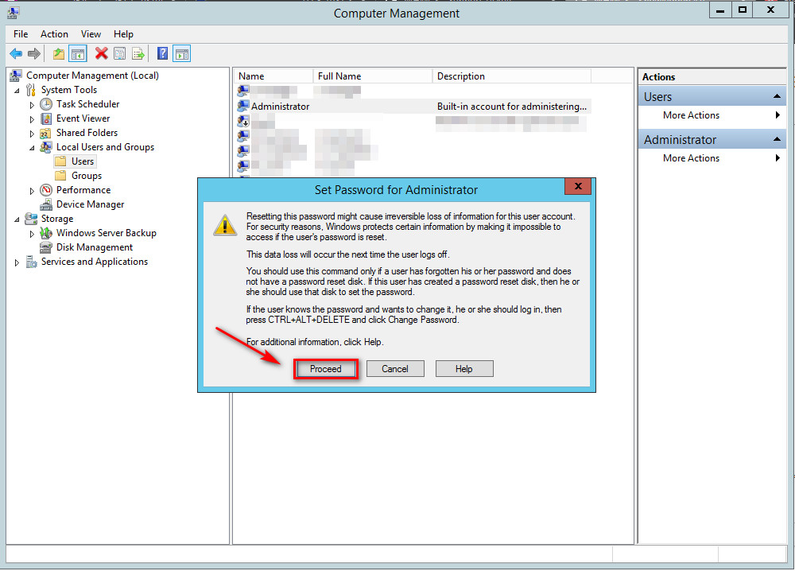The height and width of the screenshot is (571, 795).
Task: Expand the Services and Applications node
Action: coord(17,262)
